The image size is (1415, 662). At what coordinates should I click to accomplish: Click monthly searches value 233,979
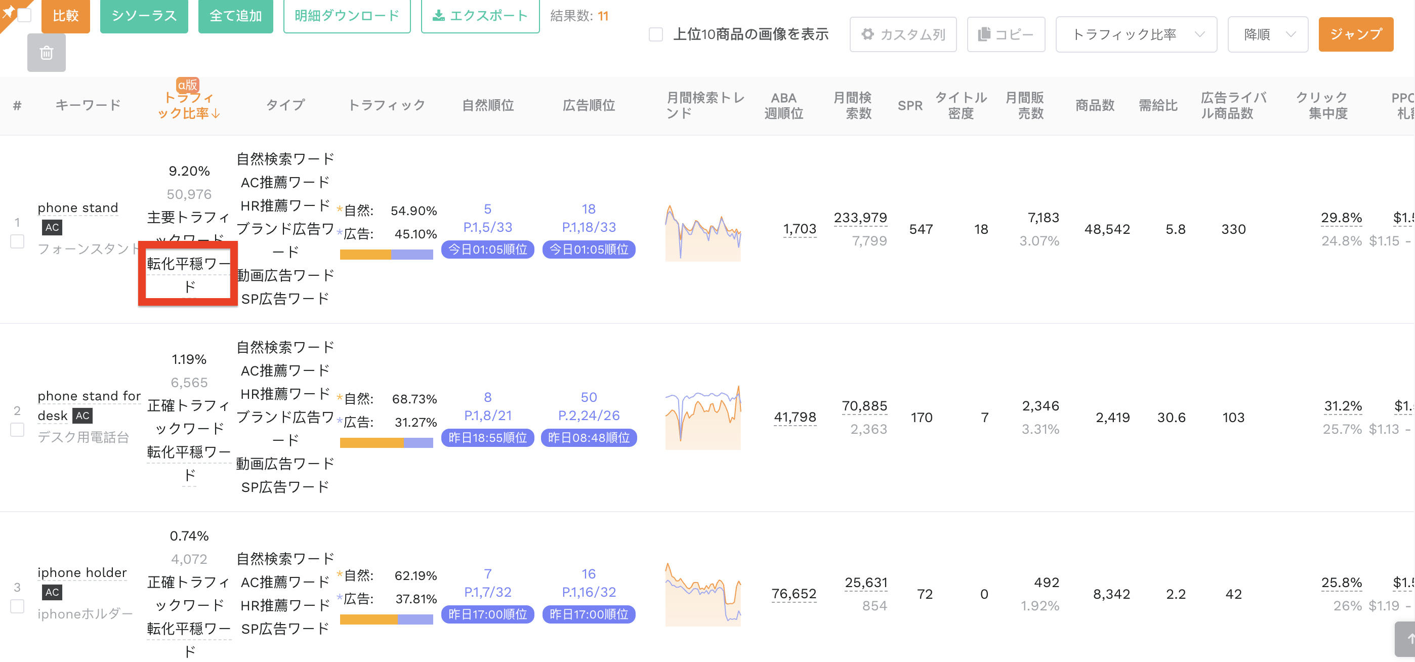pos(861,218)
